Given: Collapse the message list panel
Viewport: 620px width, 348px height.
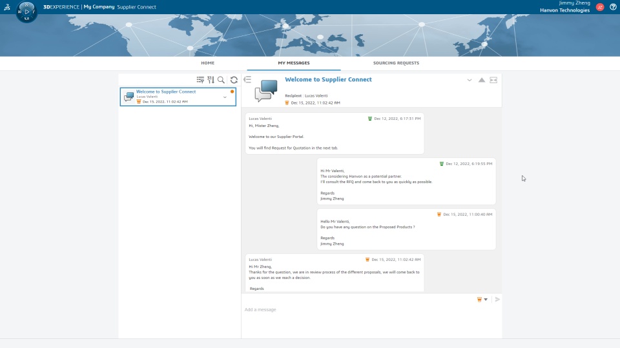Looking at the screenshot, I should point(247,80).
